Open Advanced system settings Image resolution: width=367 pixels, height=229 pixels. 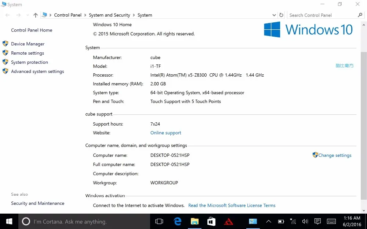(37, 71)
